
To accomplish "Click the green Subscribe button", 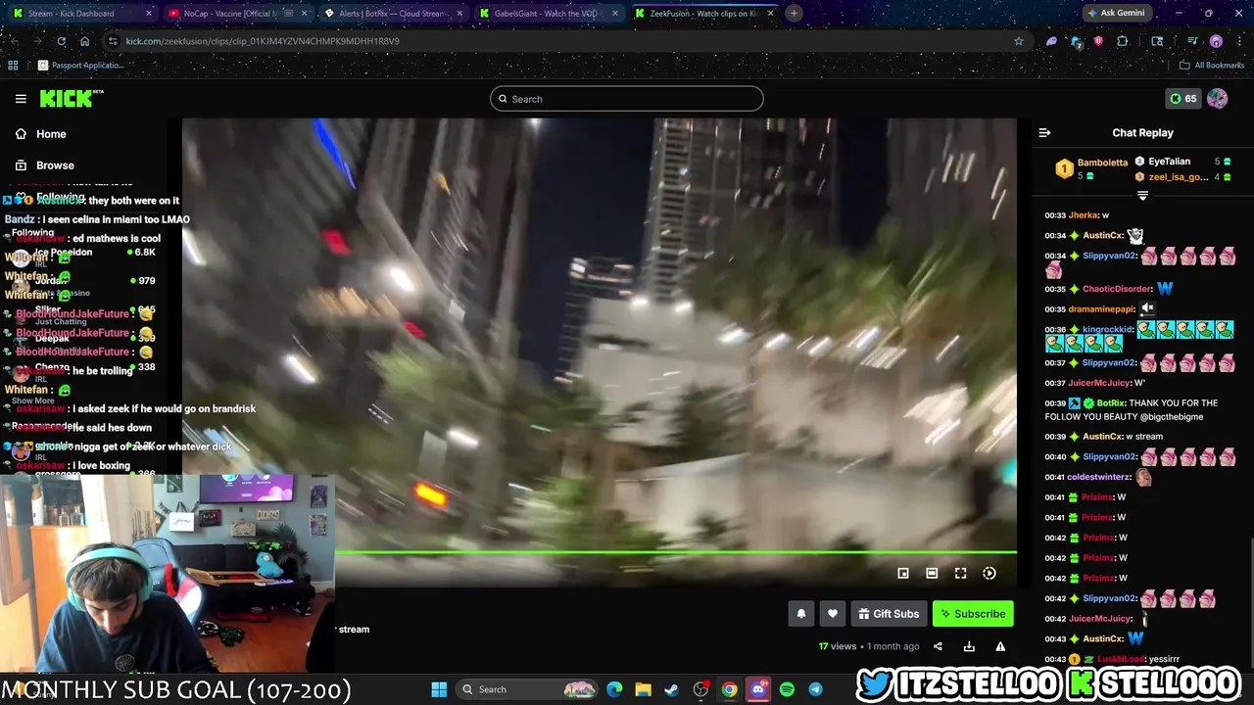I will tap(973, 614).
